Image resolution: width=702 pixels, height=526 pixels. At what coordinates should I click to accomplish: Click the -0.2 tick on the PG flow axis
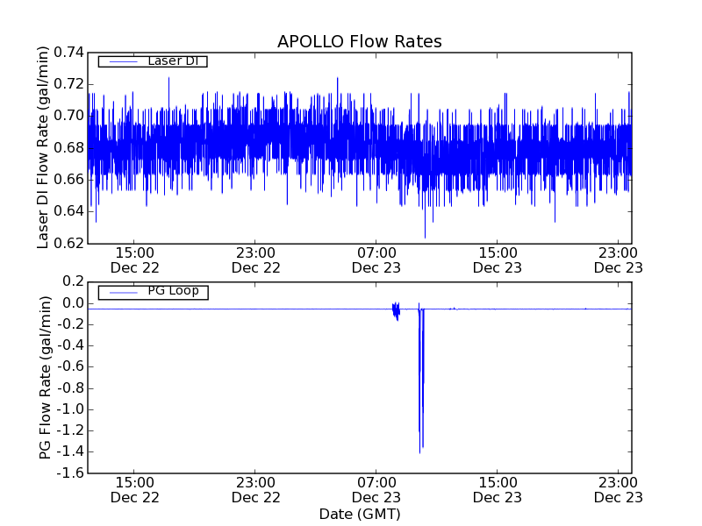70,324
